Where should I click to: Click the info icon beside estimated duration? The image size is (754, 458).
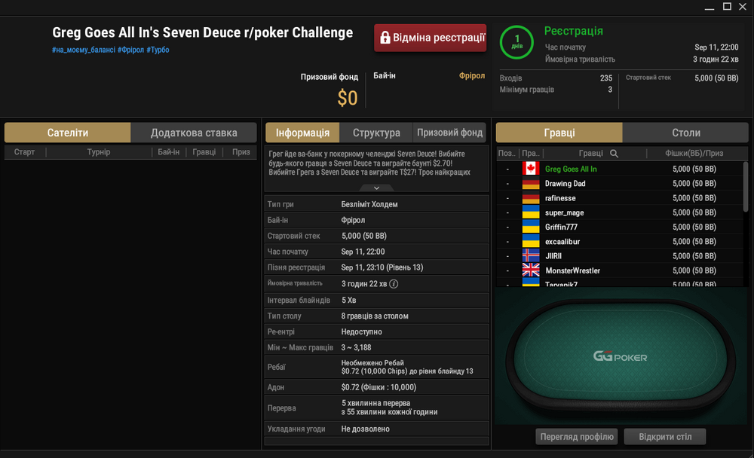coord(394,283)
